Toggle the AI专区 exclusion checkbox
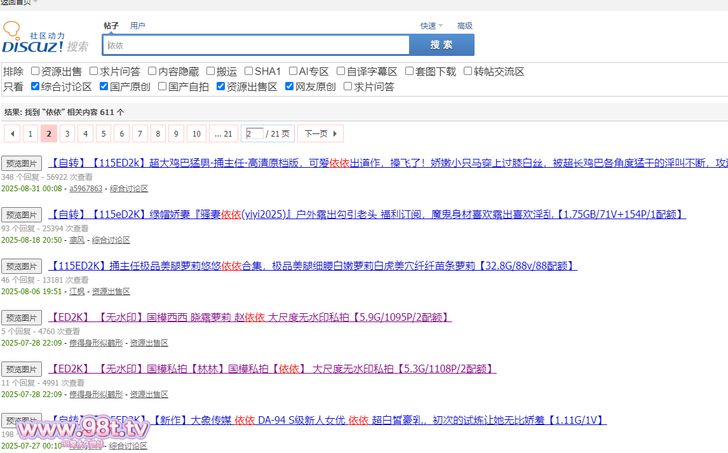Image resolution: width=728 pixels, height=453 pixels. tap(293, 71)
